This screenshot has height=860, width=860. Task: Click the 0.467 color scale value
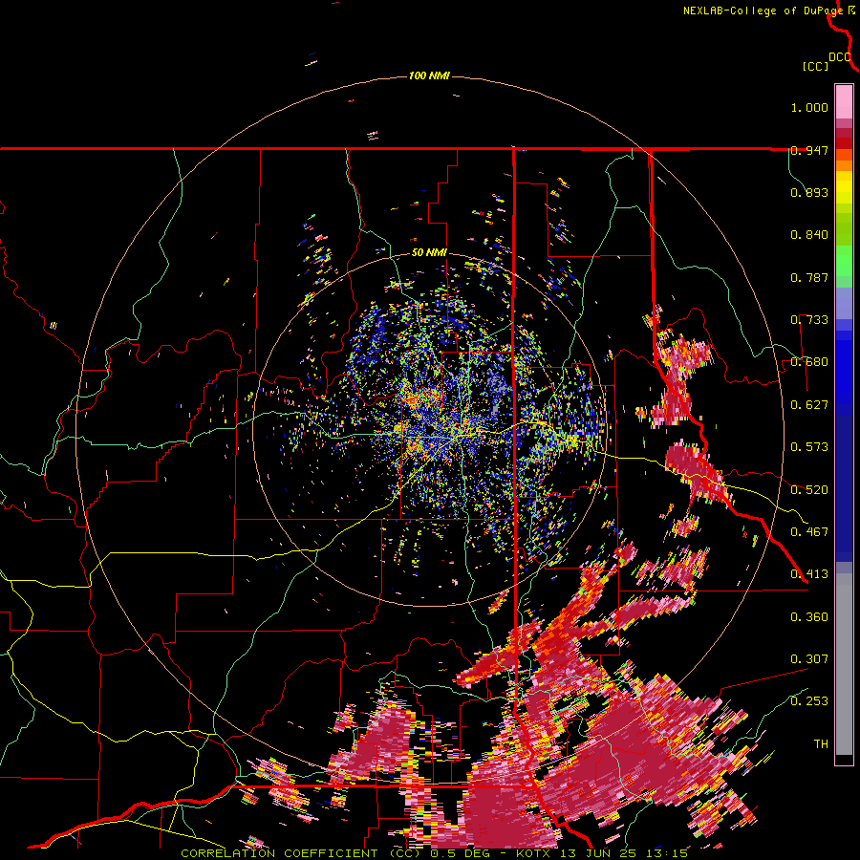(809, 532)
